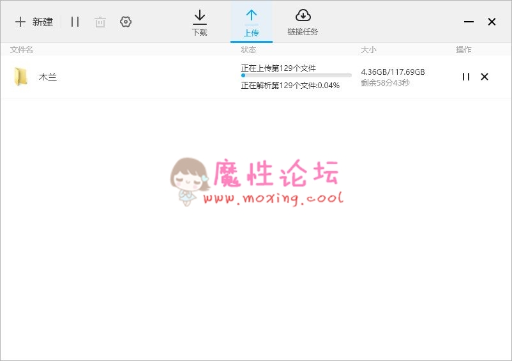Click the 大小 column header

click(368, 50)
